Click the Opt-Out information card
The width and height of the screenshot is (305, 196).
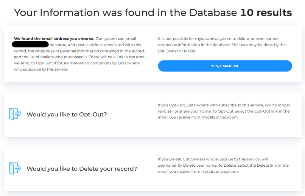click(x=152, y=114)
